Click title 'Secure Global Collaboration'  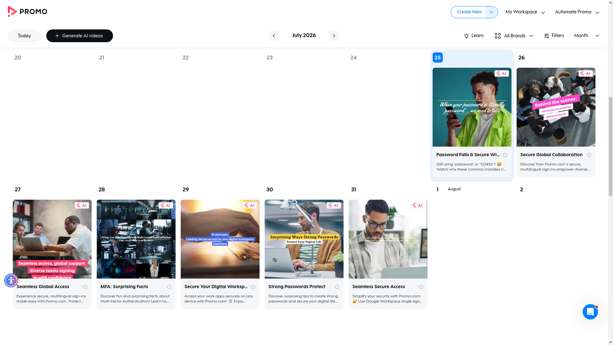551,155
